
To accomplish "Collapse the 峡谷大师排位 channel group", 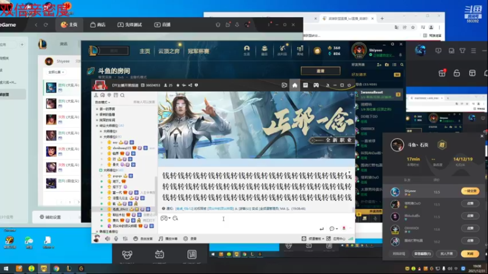I will pyautogui.click(x=97, y=125).
